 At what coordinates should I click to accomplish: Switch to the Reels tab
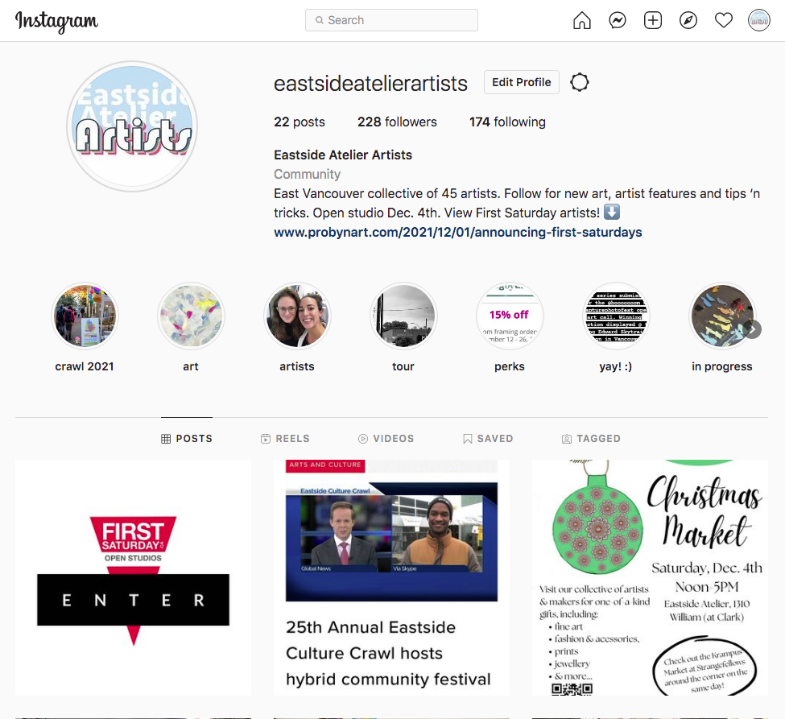click(285, 439)
